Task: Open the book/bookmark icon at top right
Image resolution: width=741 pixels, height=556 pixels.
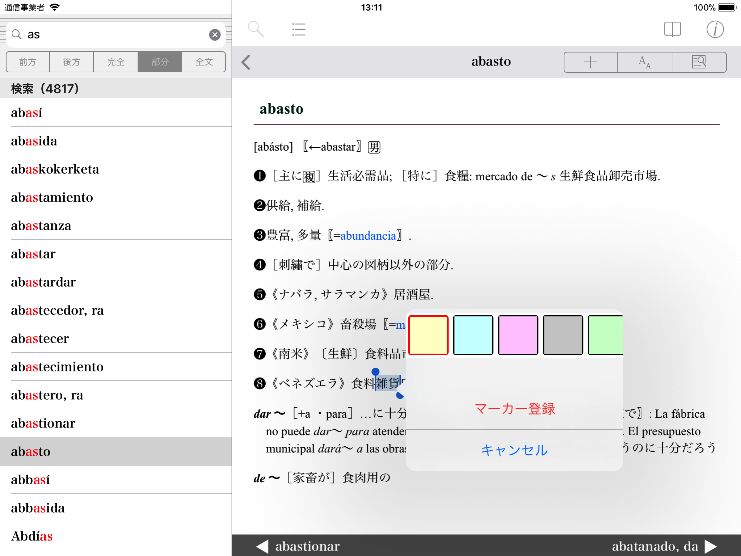Action: pos(672,29)
